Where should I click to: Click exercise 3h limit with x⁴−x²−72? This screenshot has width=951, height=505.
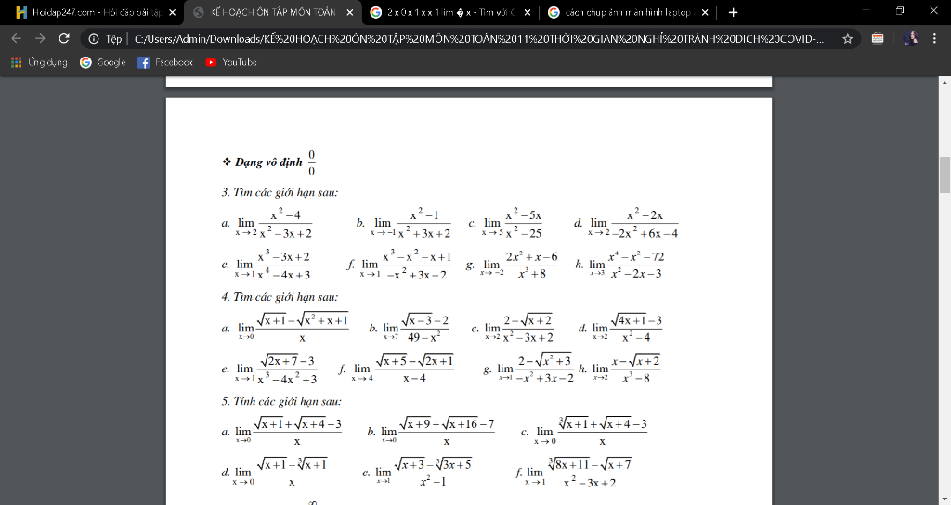point(627,265)
